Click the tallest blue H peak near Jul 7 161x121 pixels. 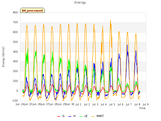point(127,45)
